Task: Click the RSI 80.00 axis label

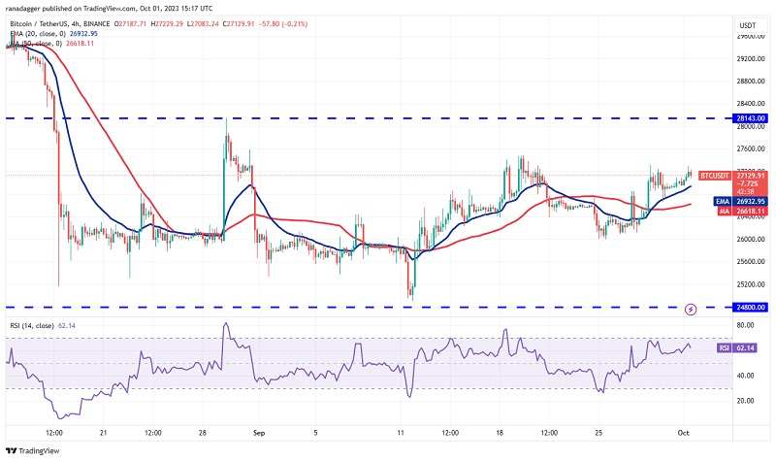Action: point(745,325)
